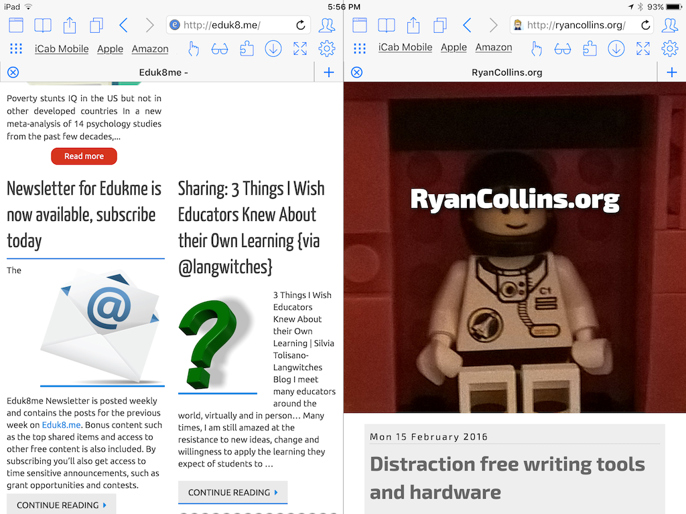Go back in left browser pane

[x=123, y=25]
